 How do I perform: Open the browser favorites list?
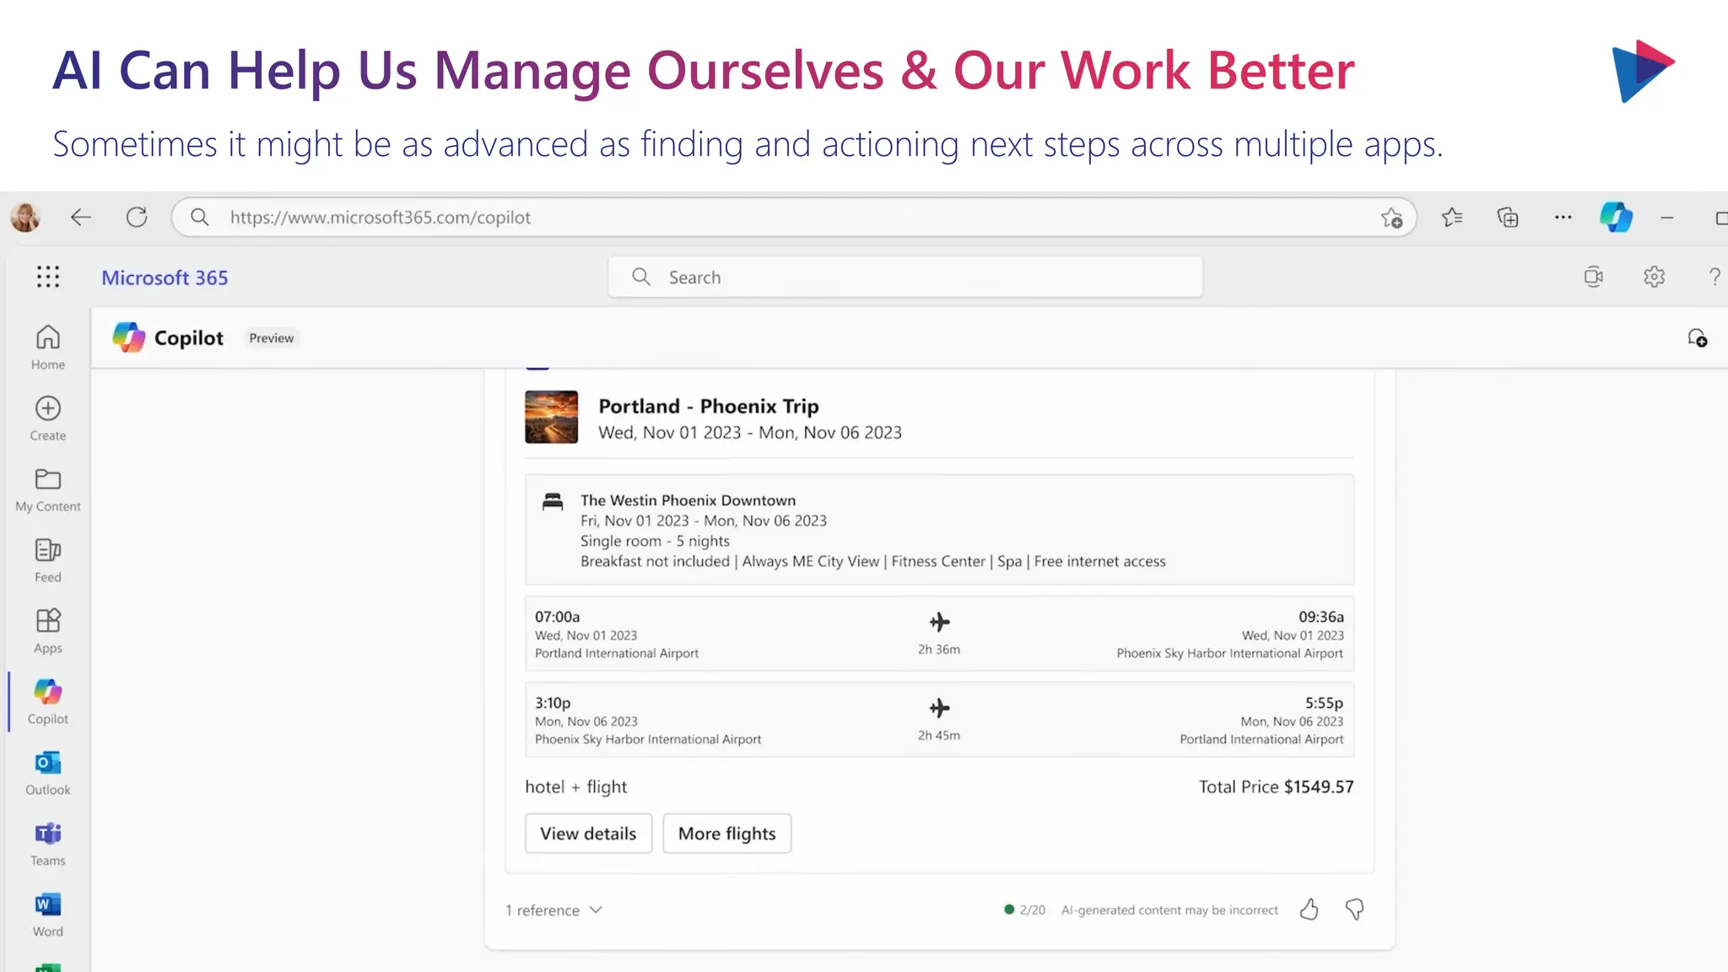click(x=1452, y=218)
